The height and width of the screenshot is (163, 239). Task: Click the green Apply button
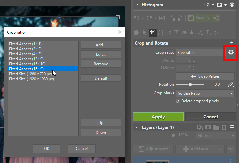158,117
